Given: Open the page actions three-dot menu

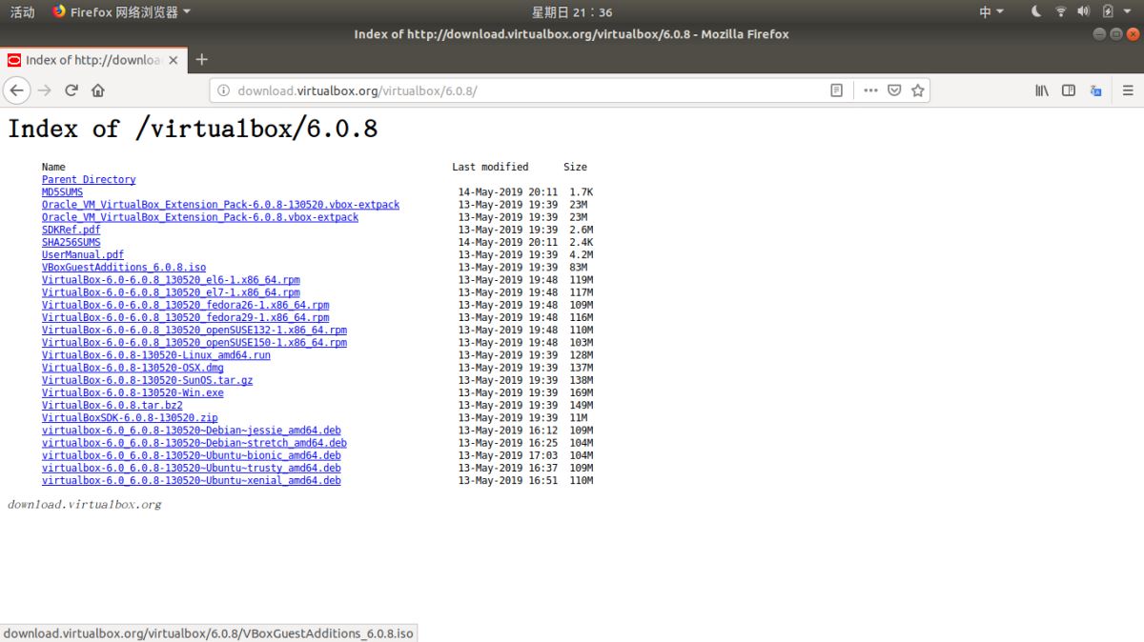Looking at the screenshot, I should pyautogui.click(x=870, y=90).
